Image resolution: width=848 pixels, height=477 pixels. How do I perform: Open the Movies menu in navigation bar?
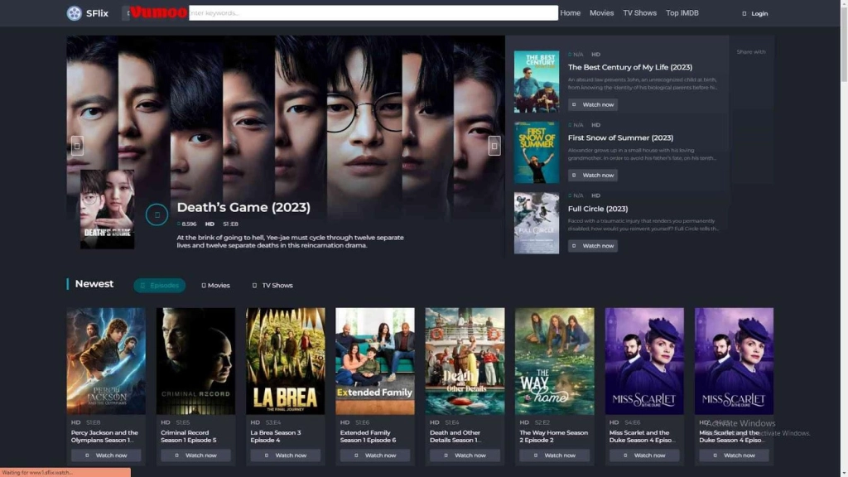(x=601, y=13)
